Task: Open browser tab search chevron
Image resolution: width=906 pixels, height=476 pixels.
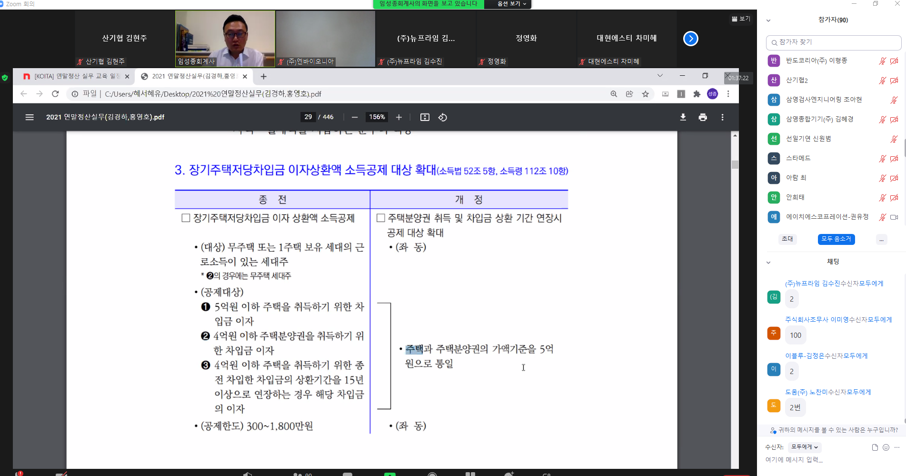Action: point(660,76)
